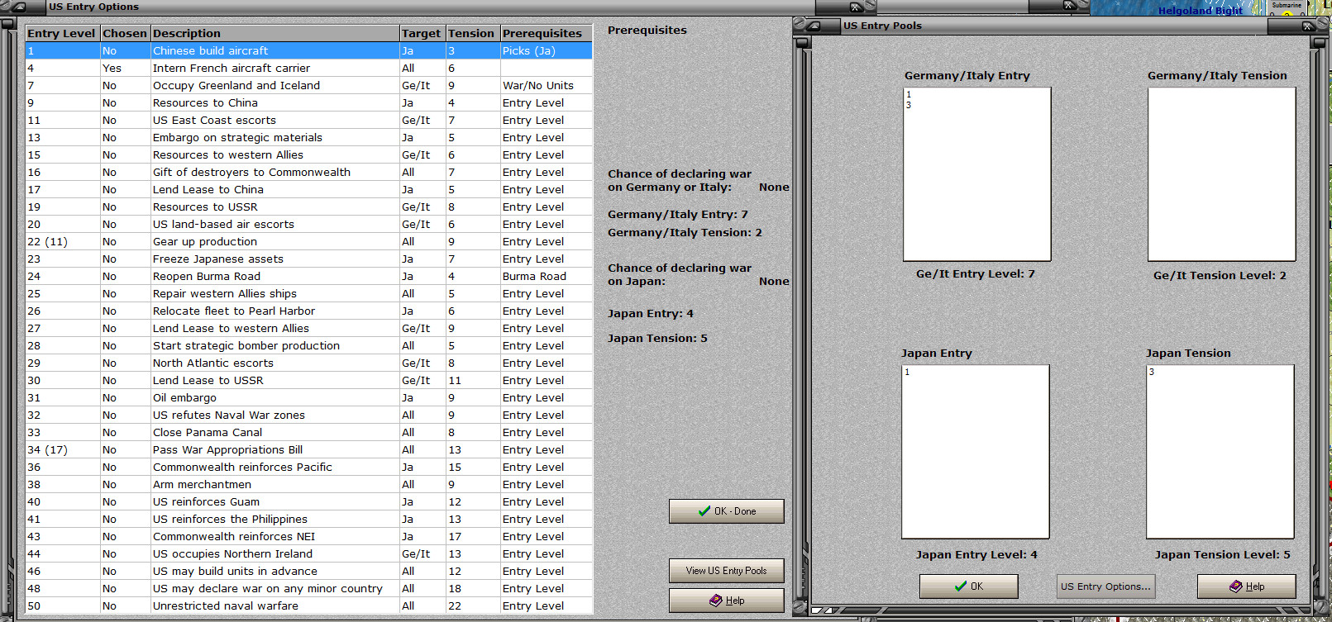Pick 'Commonwealth reinforces NEI' option
1332x622 pixels.
pyautogui.click(x=309, y=536)
